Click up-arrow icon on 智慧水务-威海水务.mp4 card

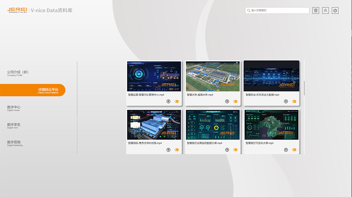[x=227, y=101]
